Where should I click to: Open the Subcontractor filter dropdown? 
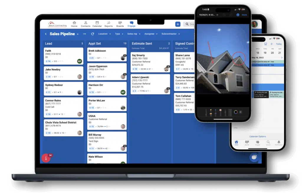170,34
